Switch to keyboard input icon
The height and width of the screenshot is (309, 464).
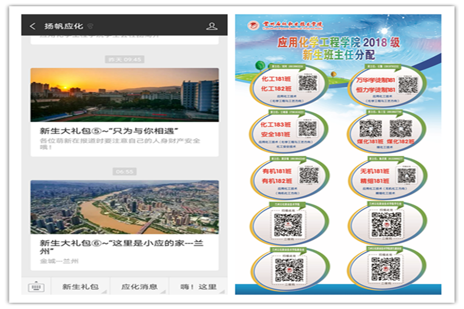point(35,286)
